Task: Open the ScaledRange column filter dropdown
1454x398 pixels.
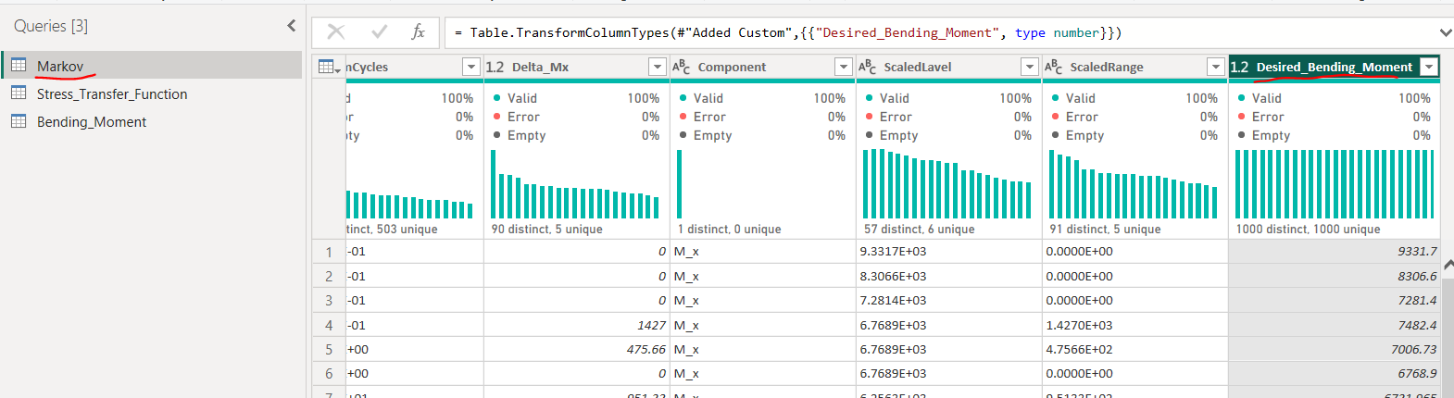Action: (1216, 67)
